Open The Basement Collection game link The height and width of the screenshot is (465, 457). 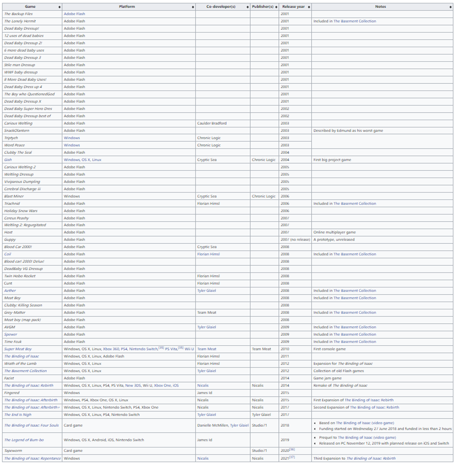pyautogui.click(x=26, y=371)
